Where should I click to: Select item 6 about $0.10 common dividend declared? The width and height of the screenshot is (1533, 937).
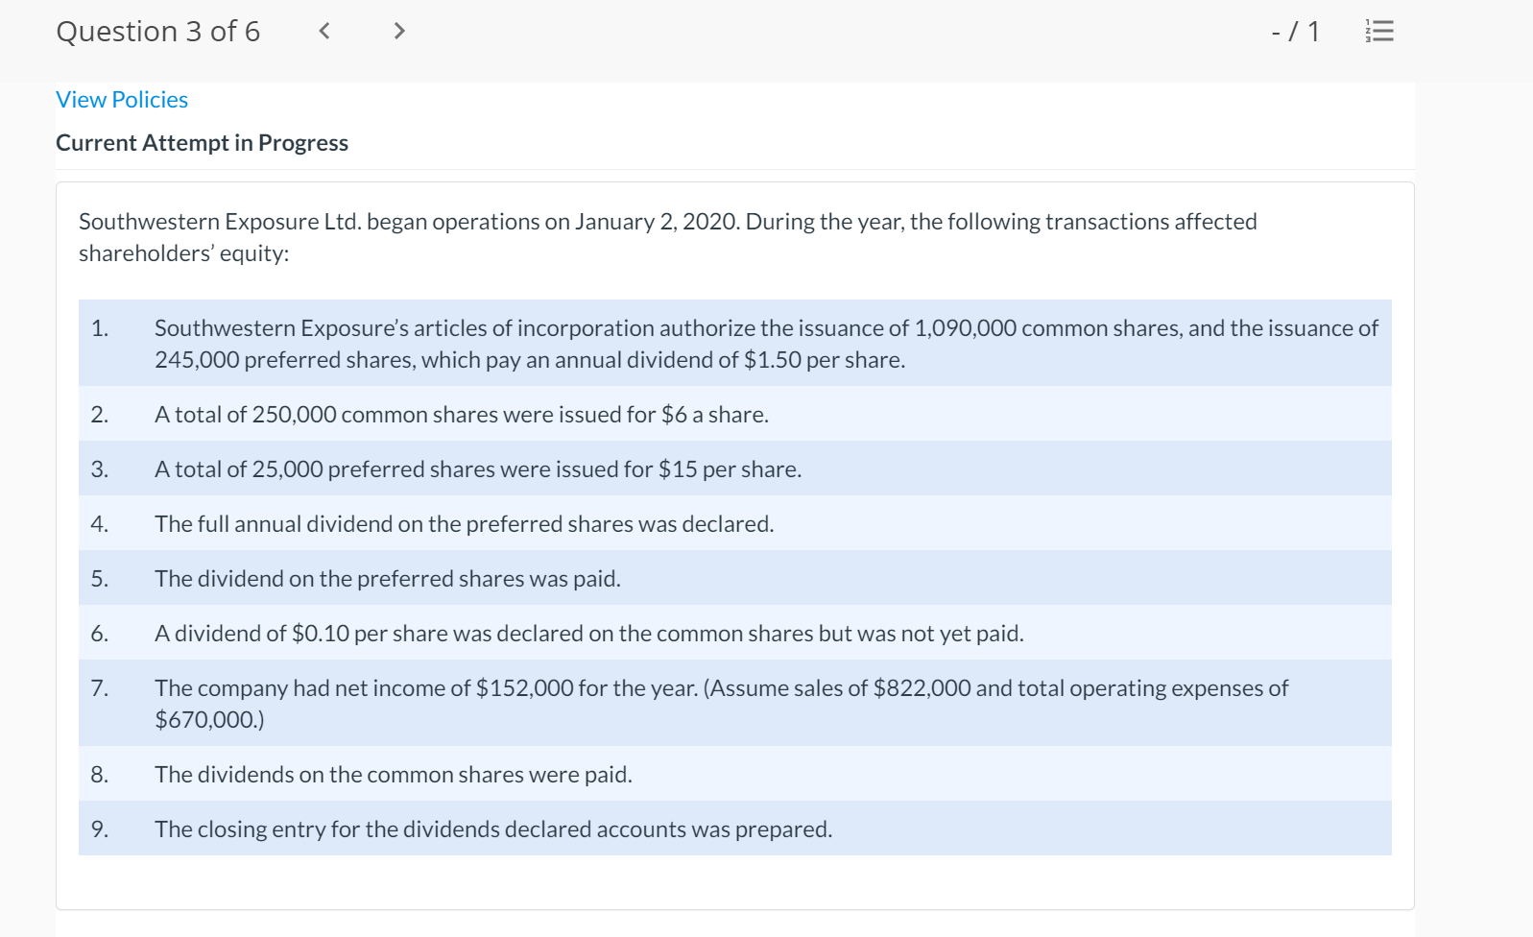point(588,634)
